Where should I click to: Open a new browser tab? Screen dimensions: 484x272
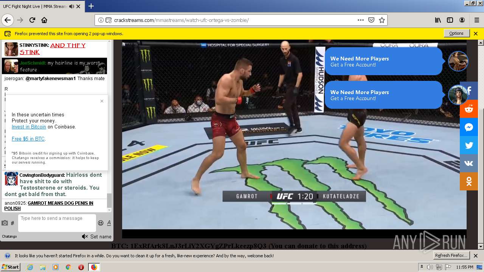[x=91, y=6]
